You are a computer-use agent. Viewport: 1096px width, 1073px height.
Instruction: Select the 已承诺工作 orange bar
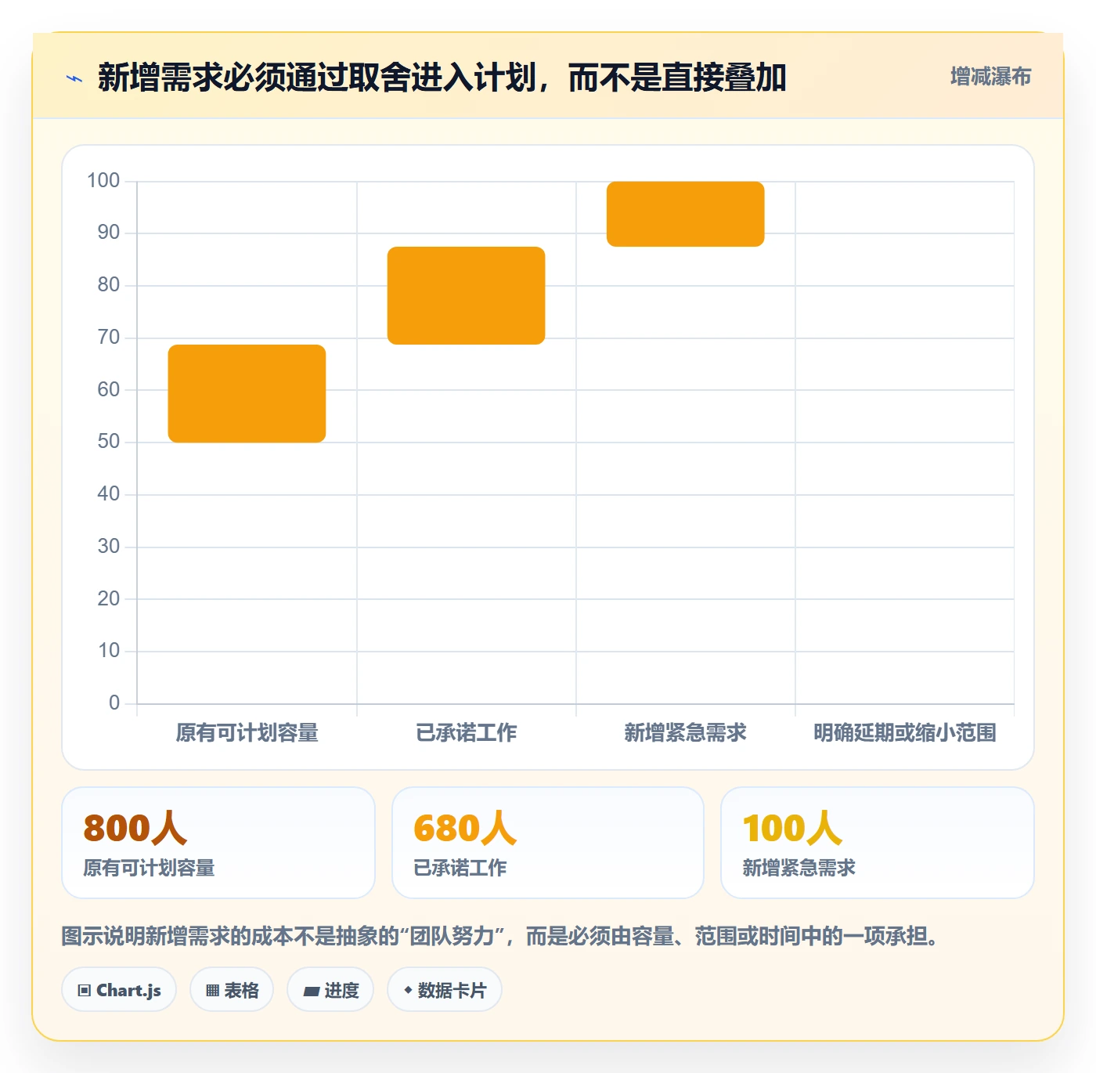(466, 295)
